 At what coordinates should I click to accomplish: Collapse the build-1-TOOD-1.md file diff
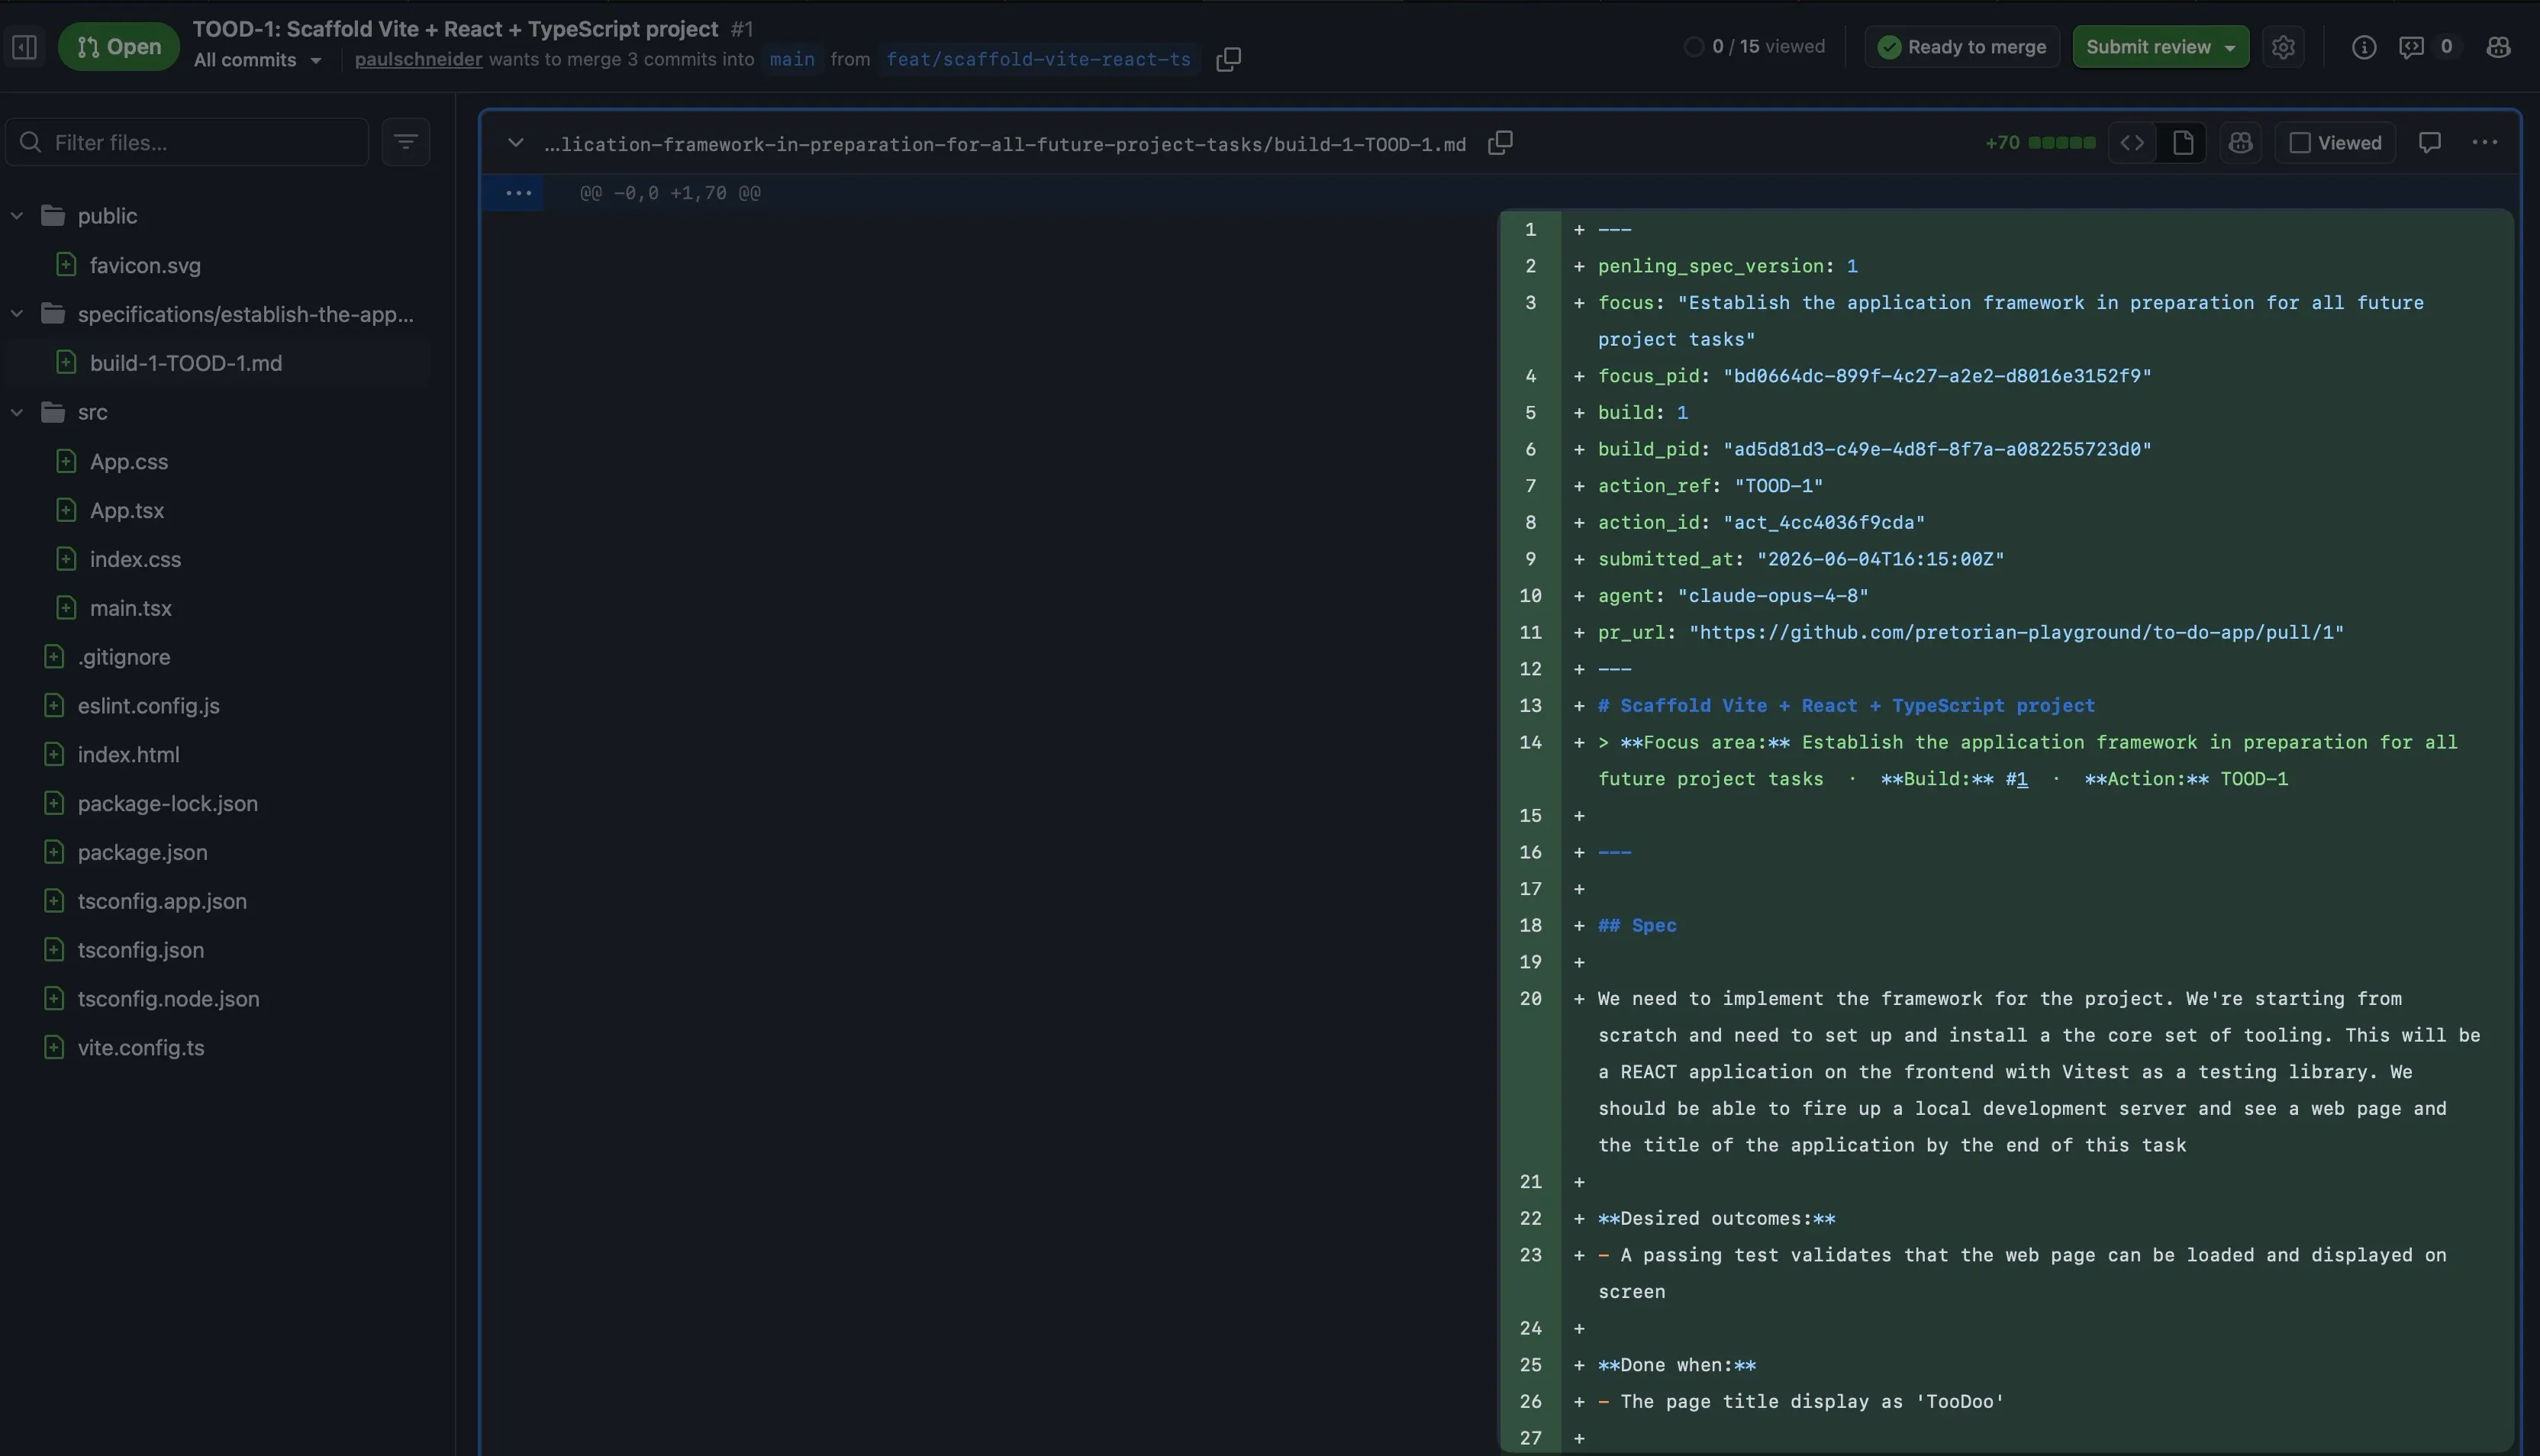coord(516,143)
